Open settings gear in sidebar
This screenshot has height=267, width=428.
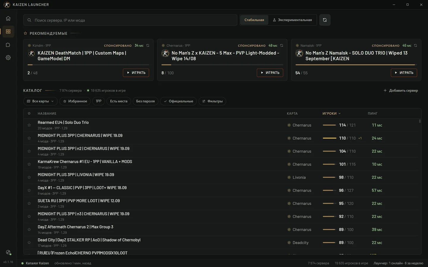(8, 58)
